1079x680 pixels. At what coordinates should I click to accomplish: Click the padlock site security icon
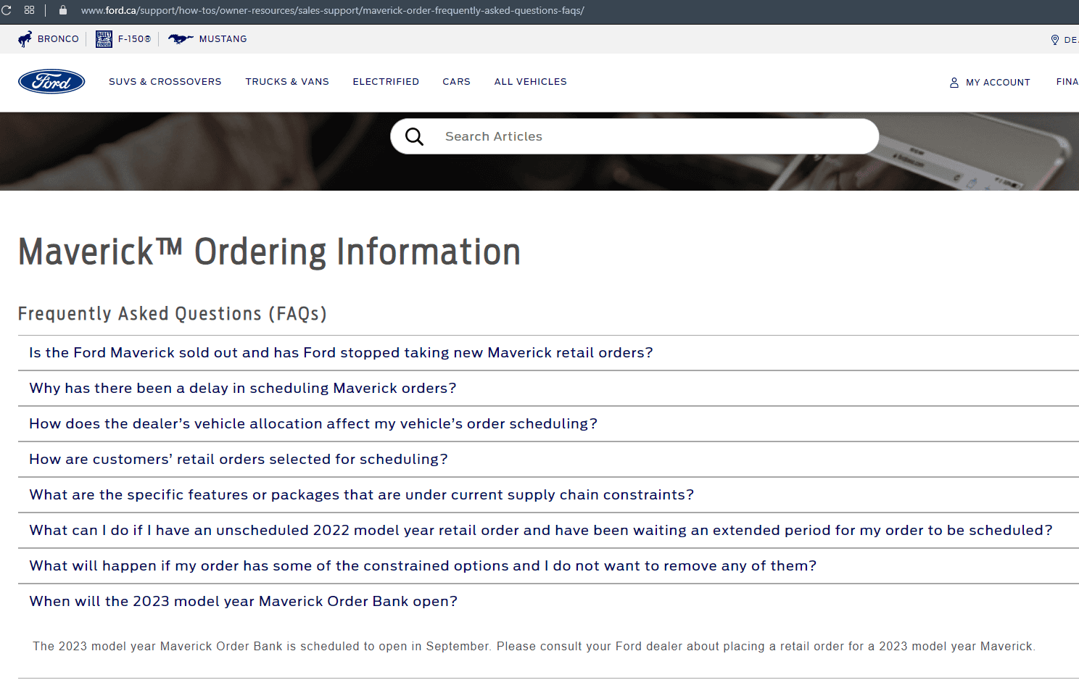click(63, 10)
